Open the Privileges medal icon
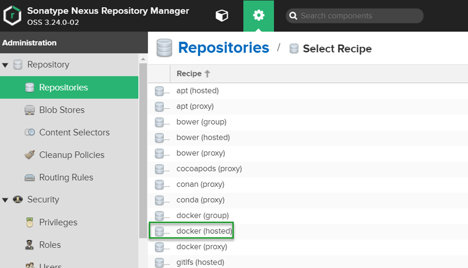 [30, 223]
